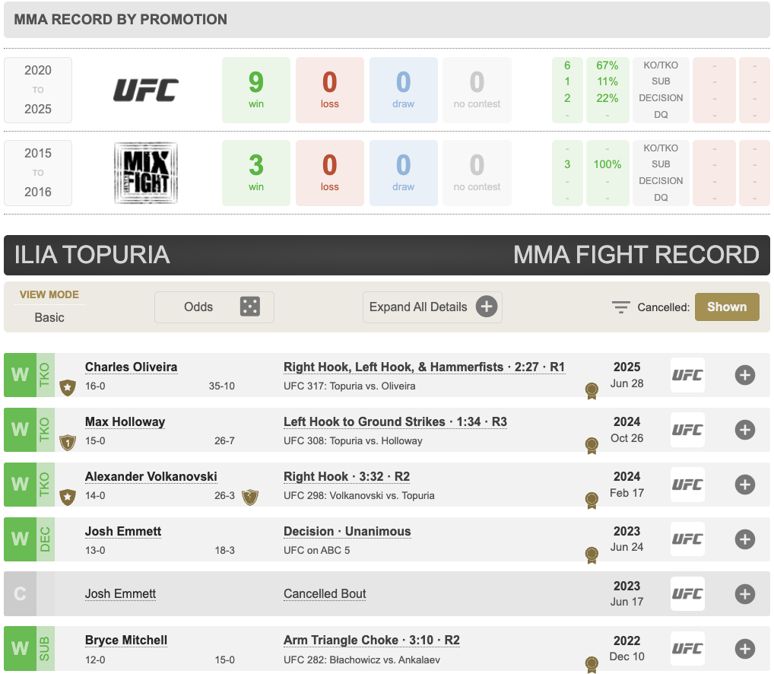Click star badge left of Volkanovski record
Image resolution: width=774 pixels, height=674 pixels.
coord(68,498)
